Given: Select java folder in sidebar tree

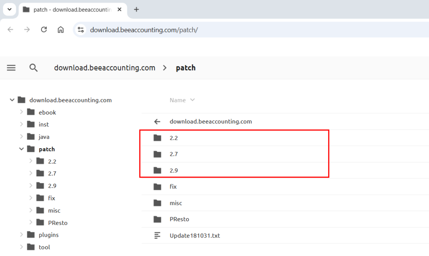Looking at the screenshot, I should (44, 137).
